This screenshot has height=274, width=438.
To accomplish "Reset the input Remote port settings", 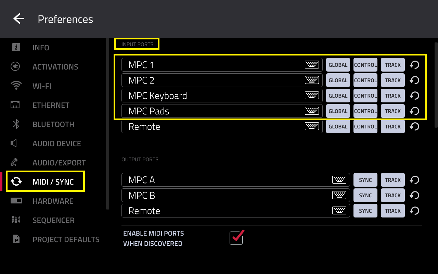I will tap(414, 126).
